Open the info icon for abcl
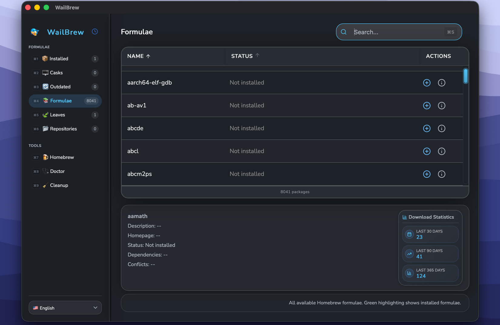This screenshot has width=500, height=325. click(442, 151)
